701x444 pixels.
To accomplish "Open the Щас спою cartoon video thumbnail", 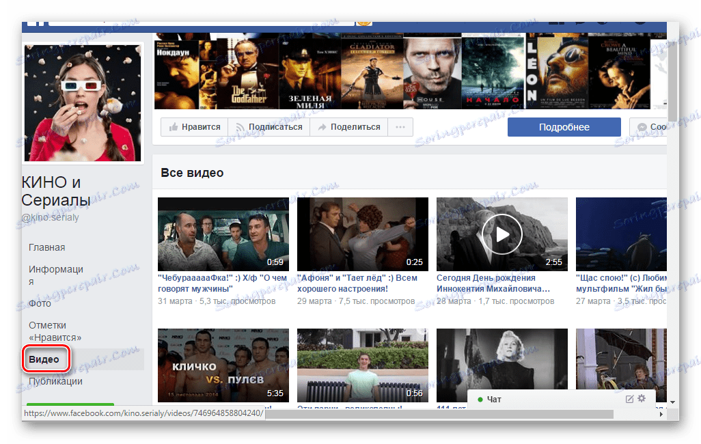I will [621, 234].
